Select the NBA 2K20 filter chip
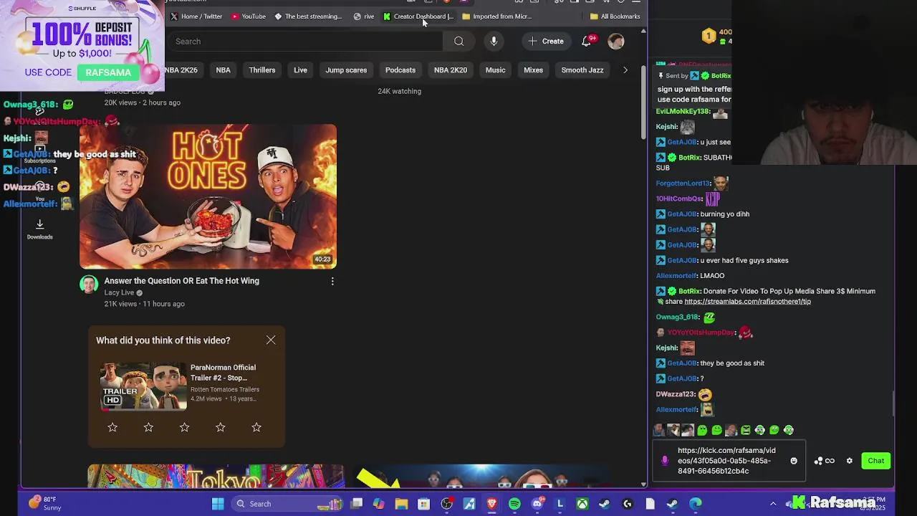 (x=451, y=70)
